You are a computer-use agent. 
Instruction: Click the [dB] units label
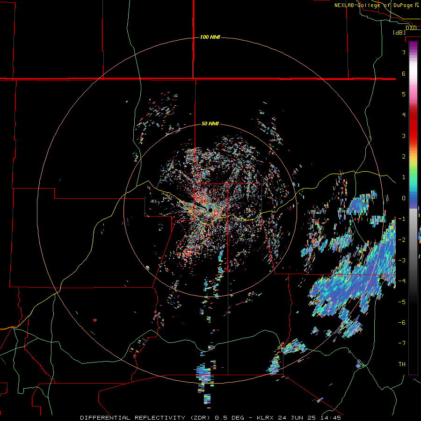[399, 32]
